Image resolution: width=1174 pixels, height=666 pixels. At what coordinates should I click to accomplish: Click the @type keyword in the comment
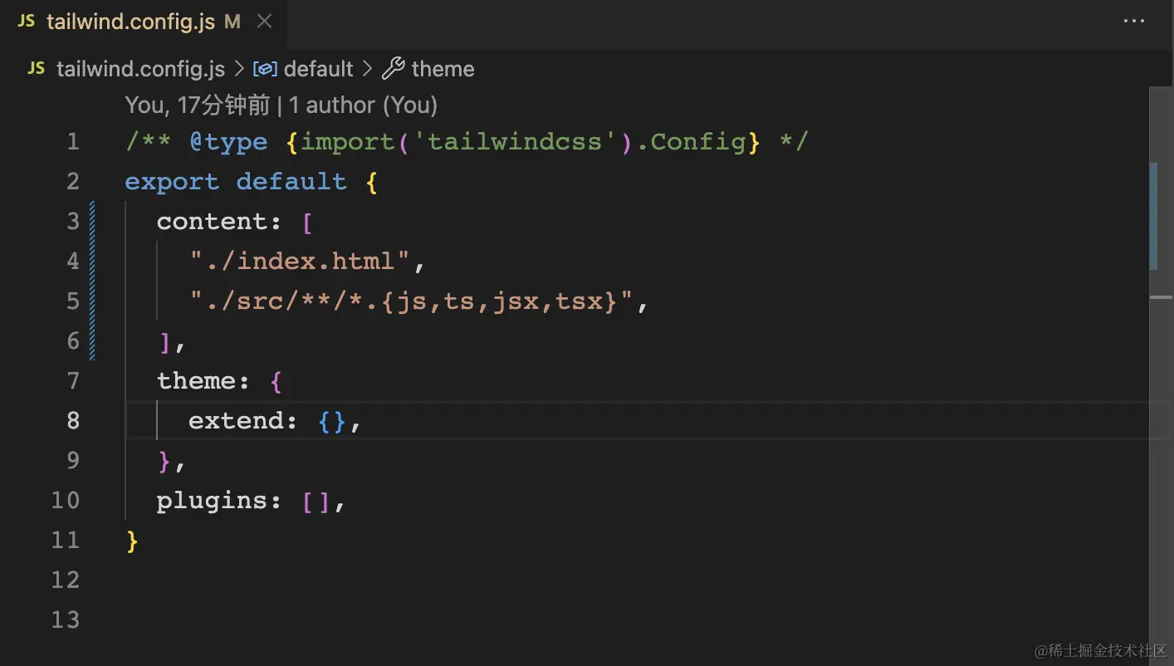coord(228,142)
